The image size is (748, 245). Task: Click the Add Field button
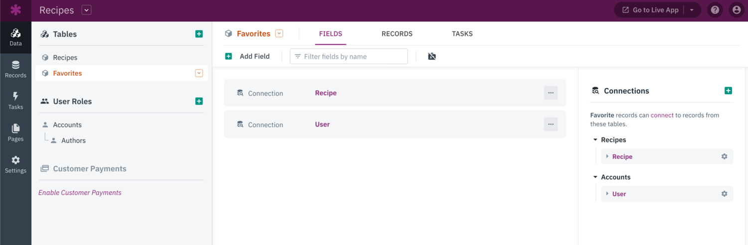247,56
